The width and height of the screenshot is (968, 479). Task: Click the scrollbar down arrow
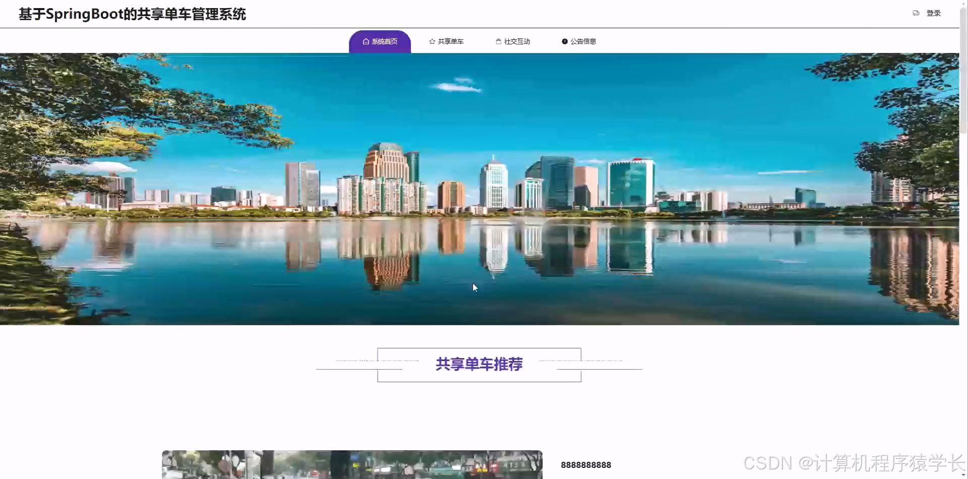point(964,475)
